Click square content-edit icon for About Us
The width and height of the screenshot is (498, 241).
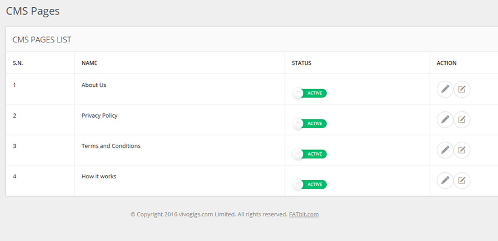(462, 89)
